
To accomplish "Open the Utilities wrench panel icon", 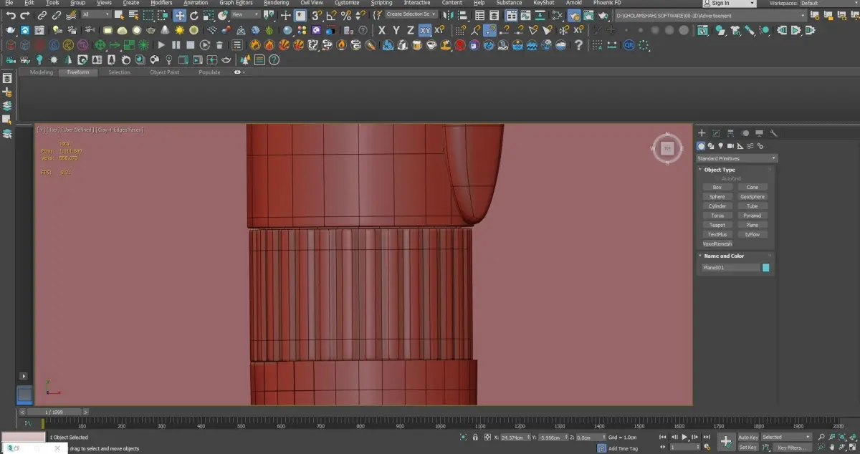I will [x=774, y=133].
